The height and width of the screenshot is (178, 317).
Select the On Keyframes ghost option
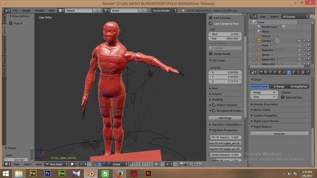(299, 86)
